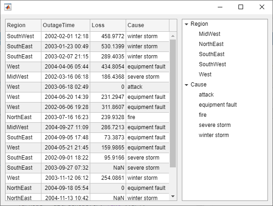Select NorthEast in the Region tree
This screenshot has width=273, height=206.
(211, 44)
